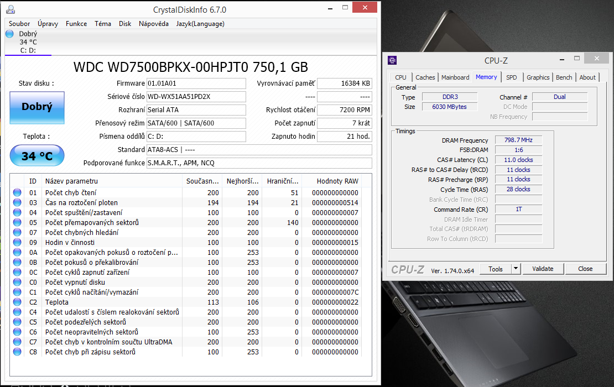Click the memory Type value DDR3
Screen dimensions: 614x387
[x=450, y=97]
